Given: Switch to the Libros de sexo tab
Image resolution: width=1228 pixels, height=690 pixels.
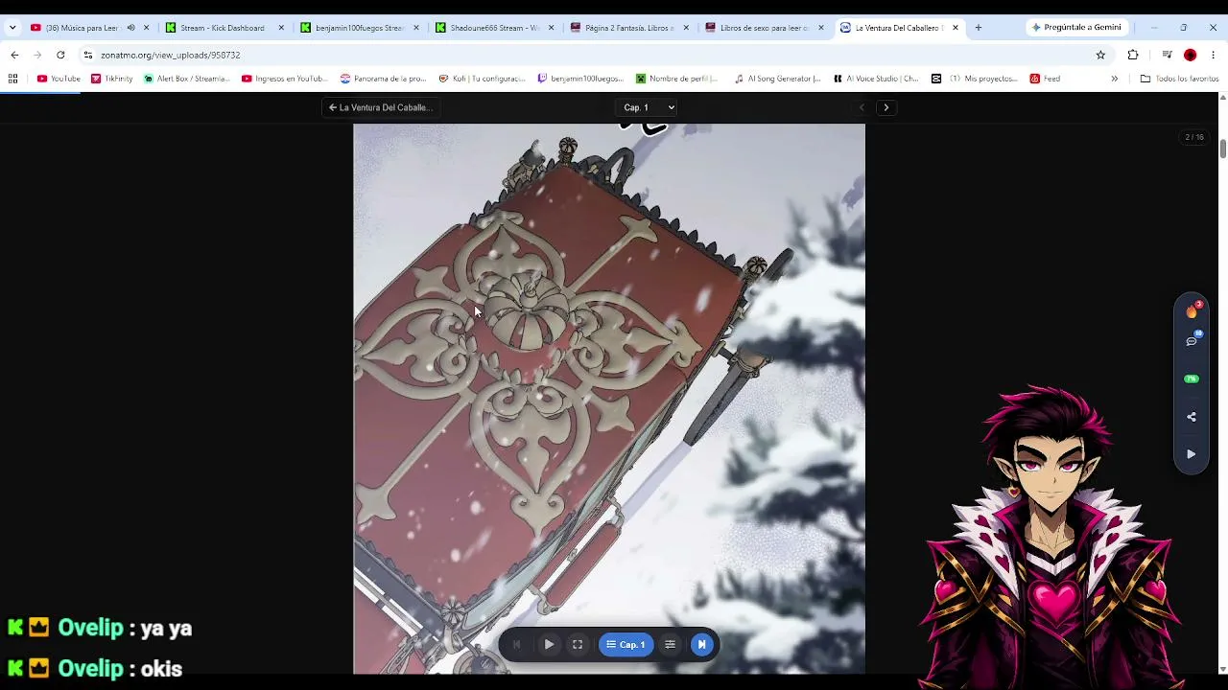Looking at the screenshot, I should coord(763,28).
